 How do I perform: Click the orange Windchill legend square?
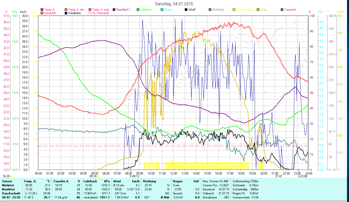pos(42,13)
